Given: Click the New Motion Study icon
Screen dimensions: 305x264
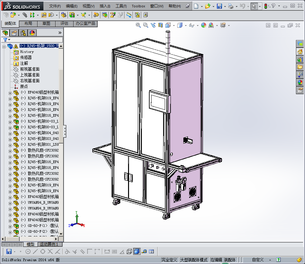Looking at the screenshot, I should click(x=96, y=15).
